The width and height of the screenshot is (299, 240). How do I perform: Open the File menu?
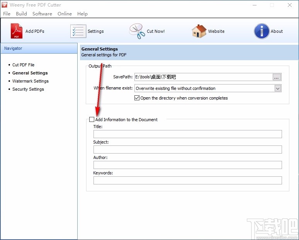coord(7,14)
